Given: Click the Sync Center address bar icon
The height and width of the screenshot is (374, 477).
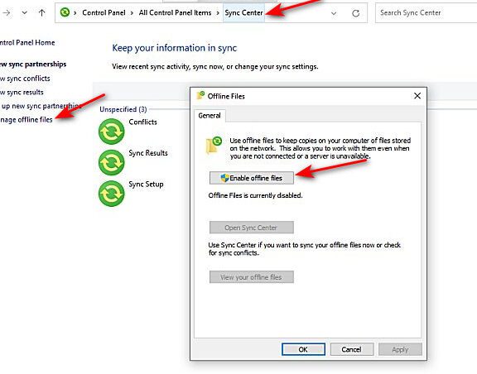Looking at the screenshot, I should [65, 12].
